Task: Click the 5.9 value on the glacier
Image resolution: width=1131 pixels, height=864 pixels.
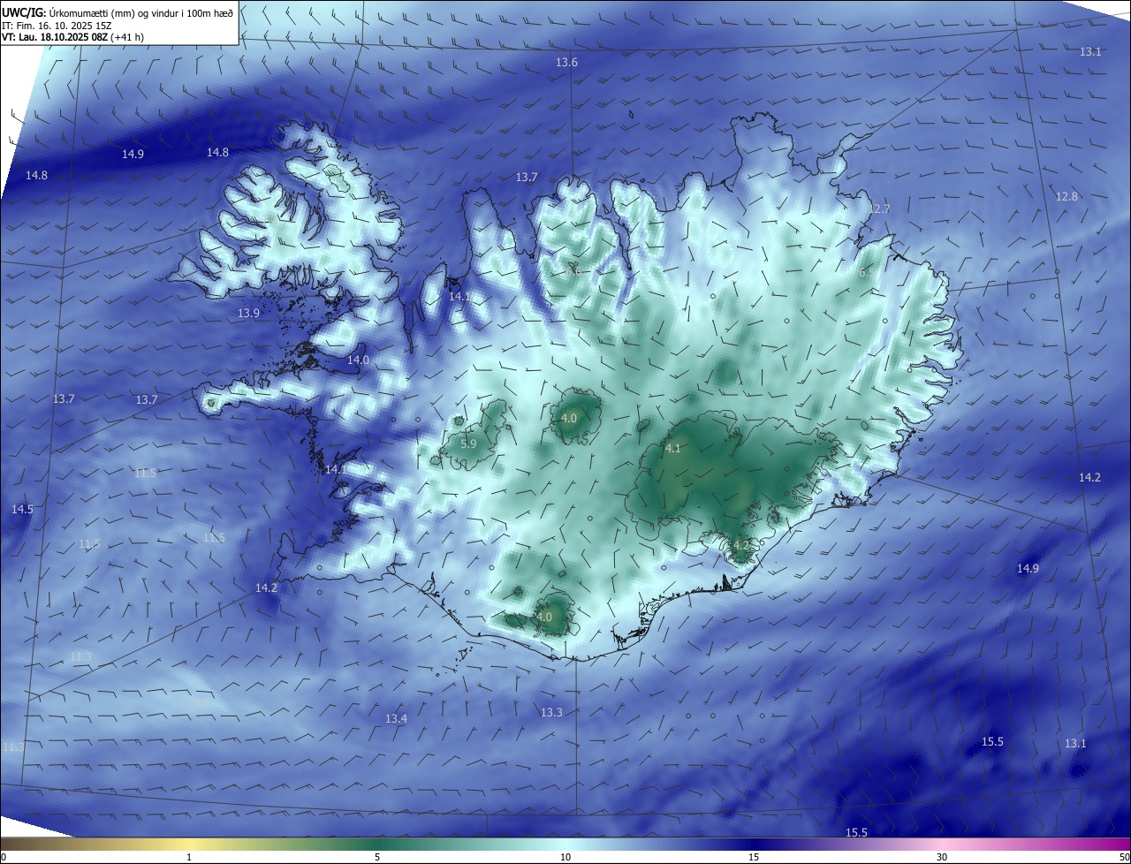Action: (468, 443)
